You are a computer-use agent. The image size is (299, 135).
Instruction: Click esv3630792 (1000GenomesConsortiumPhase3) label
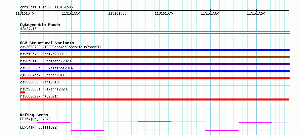pyautogui.click(x=60, y=47)
